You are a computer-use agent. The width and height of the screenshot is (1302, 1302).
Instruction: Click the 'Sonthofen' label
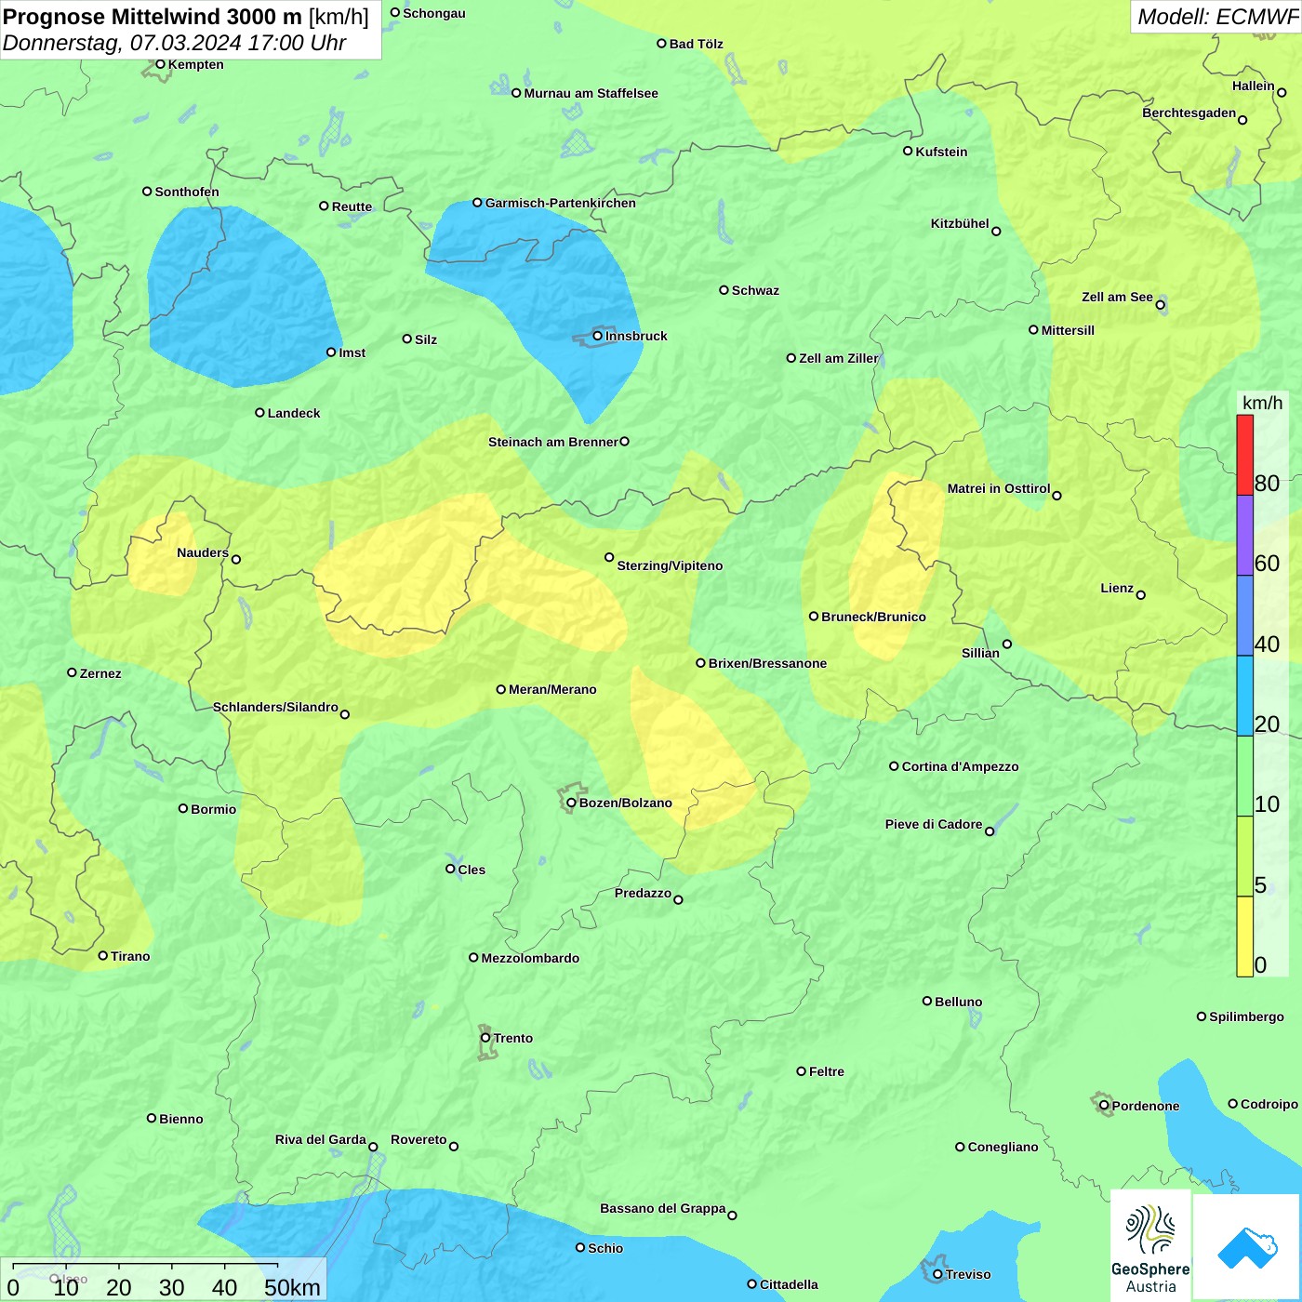point(187,192)
